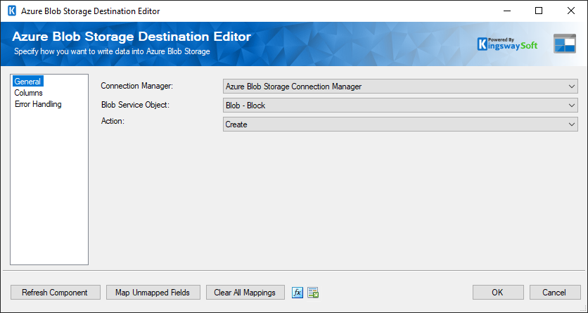Screen dimensions: 588x313
Task: Click the KingswaySoft logo
Action: click(507, 44)
